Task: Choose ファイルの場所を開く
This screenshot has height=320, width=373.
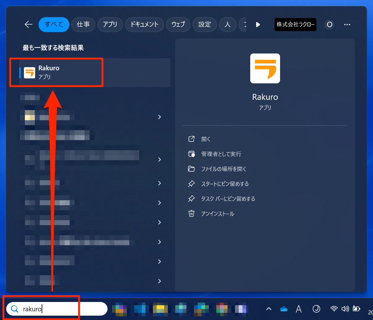Action: [x=224, y=169]
